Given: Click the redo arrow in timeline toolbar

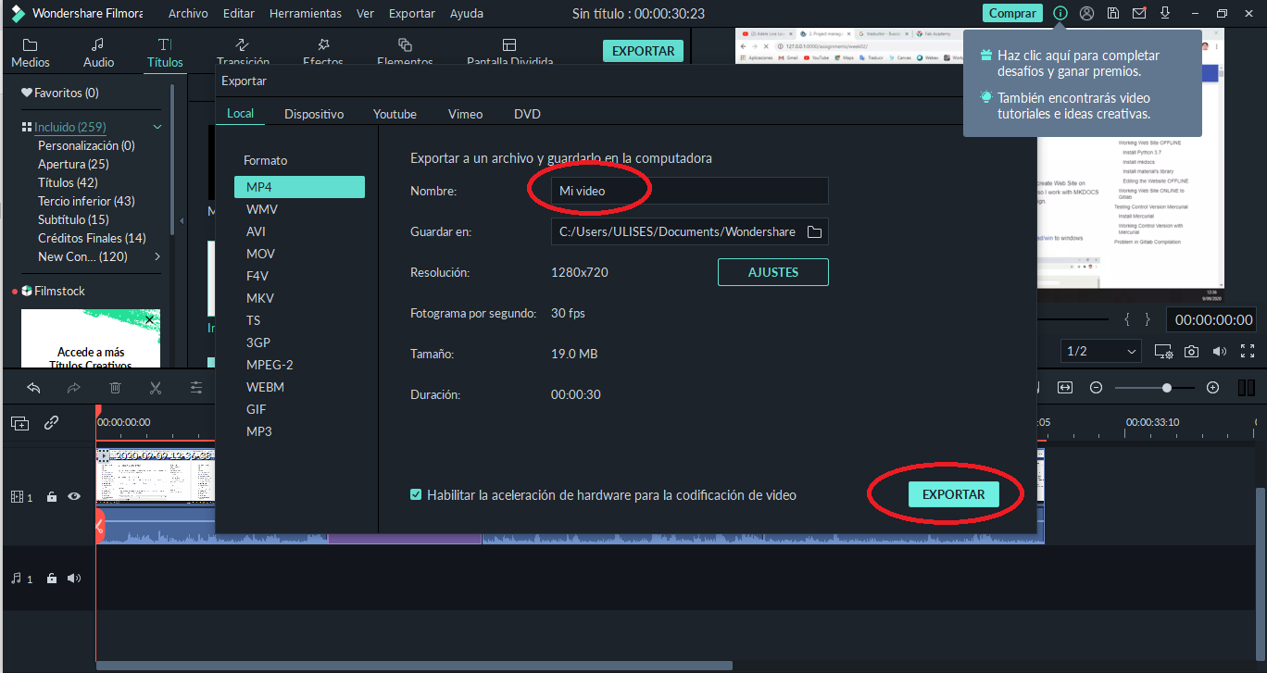Looking at the screenshot, I should tap(74, 388).
